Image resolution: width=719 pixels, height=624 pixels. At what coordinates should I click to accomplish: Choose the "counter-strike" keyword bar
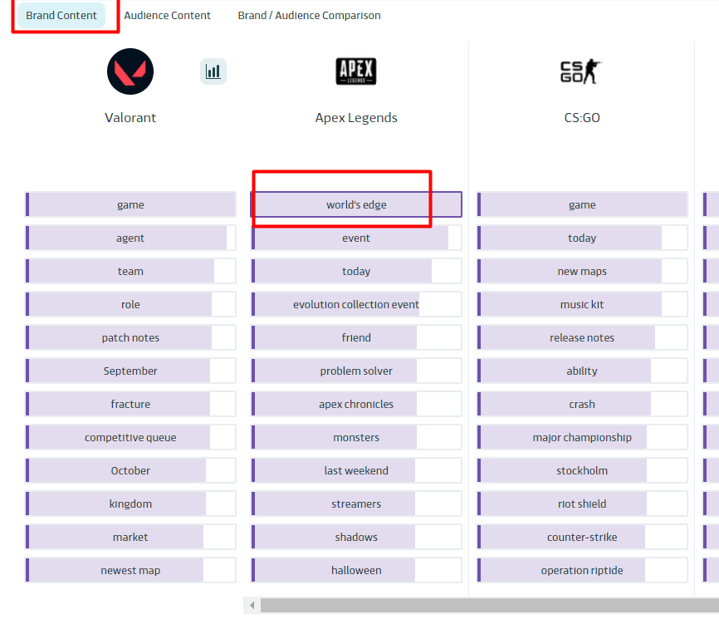(582, 537)
